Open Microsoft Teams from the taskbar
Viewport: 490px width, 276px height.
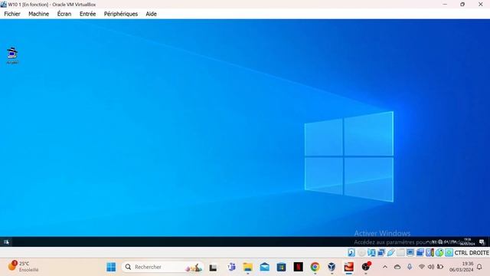(231, 267)
